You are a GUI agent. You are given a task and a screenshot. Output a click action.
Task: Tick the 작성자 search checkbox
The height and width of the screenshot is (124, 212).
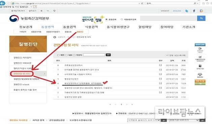coord(74,55)
